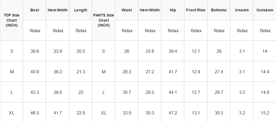Viewport: 276px width, 122px height.
Task: Select the Hip column header
Action: tap(173, 10)
